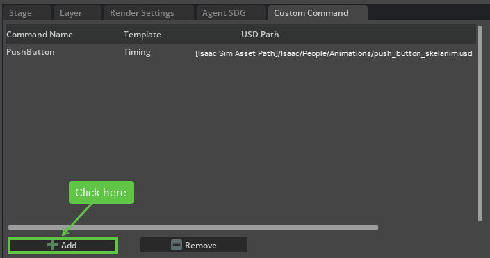Screen dimensions: 490x258
Task: Click the green Click here callout
Action: pos(101,193)
